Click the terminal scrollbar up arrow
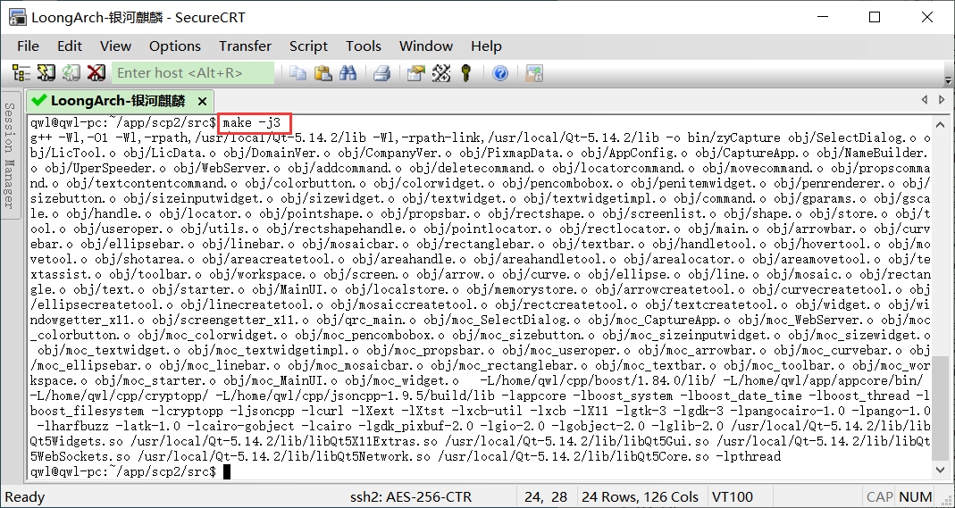Image resolution: width=955 pixels, height=508 pixels. pyautogui.click(x=940, y=123)
